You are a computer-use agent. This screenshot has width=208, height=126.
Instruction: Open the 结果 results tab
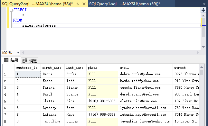(x=11, y=60)
